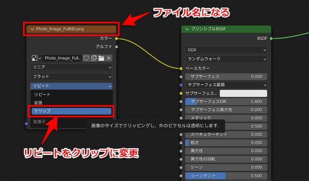Click the ベースカラー input socket
Screen dimensions: 309x181
[x=181, y=68]
